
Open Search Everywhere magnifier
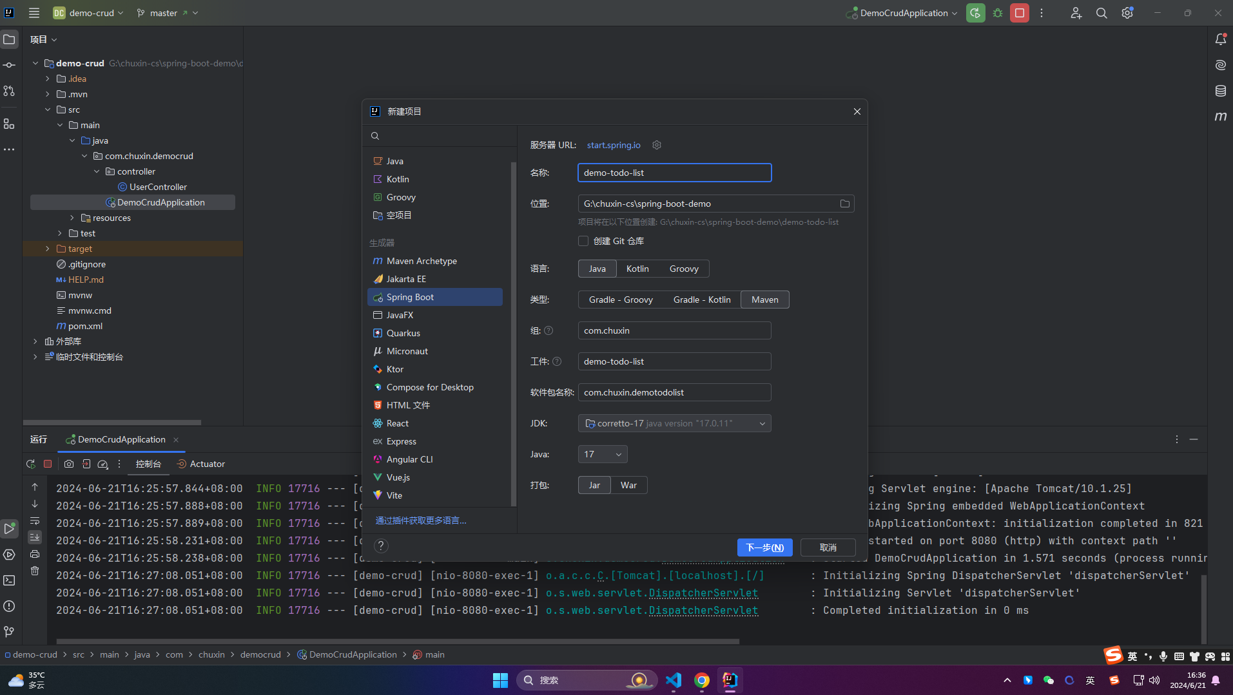[x=1102, y=13]
